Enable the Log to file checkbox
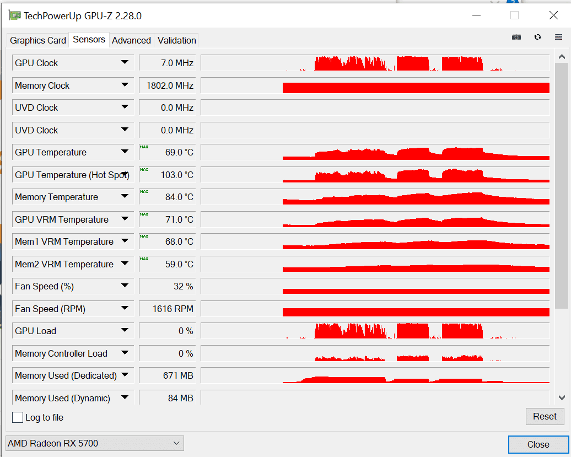Screen dimensions: 571x457 point(18,417)
